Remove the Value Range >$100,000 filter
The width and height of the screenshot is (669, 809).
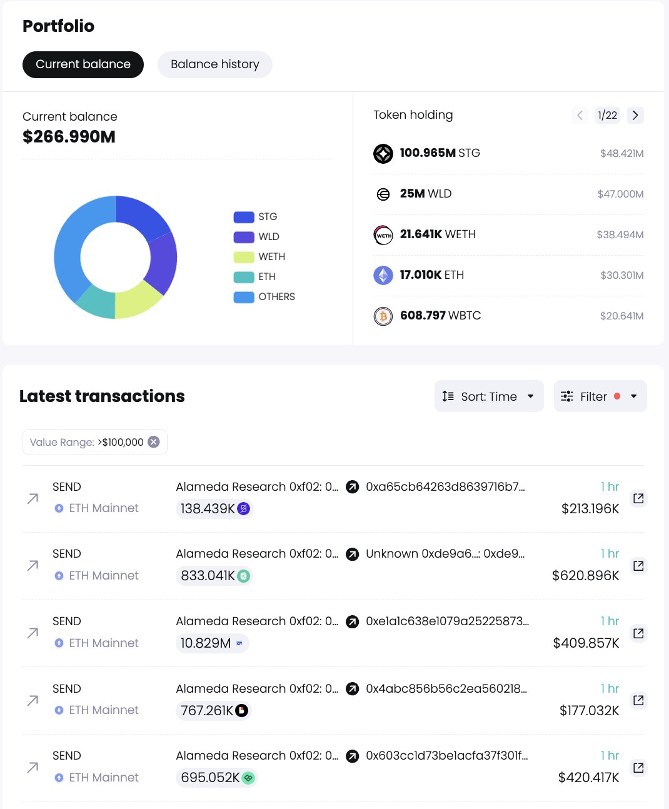pos(153,442)
